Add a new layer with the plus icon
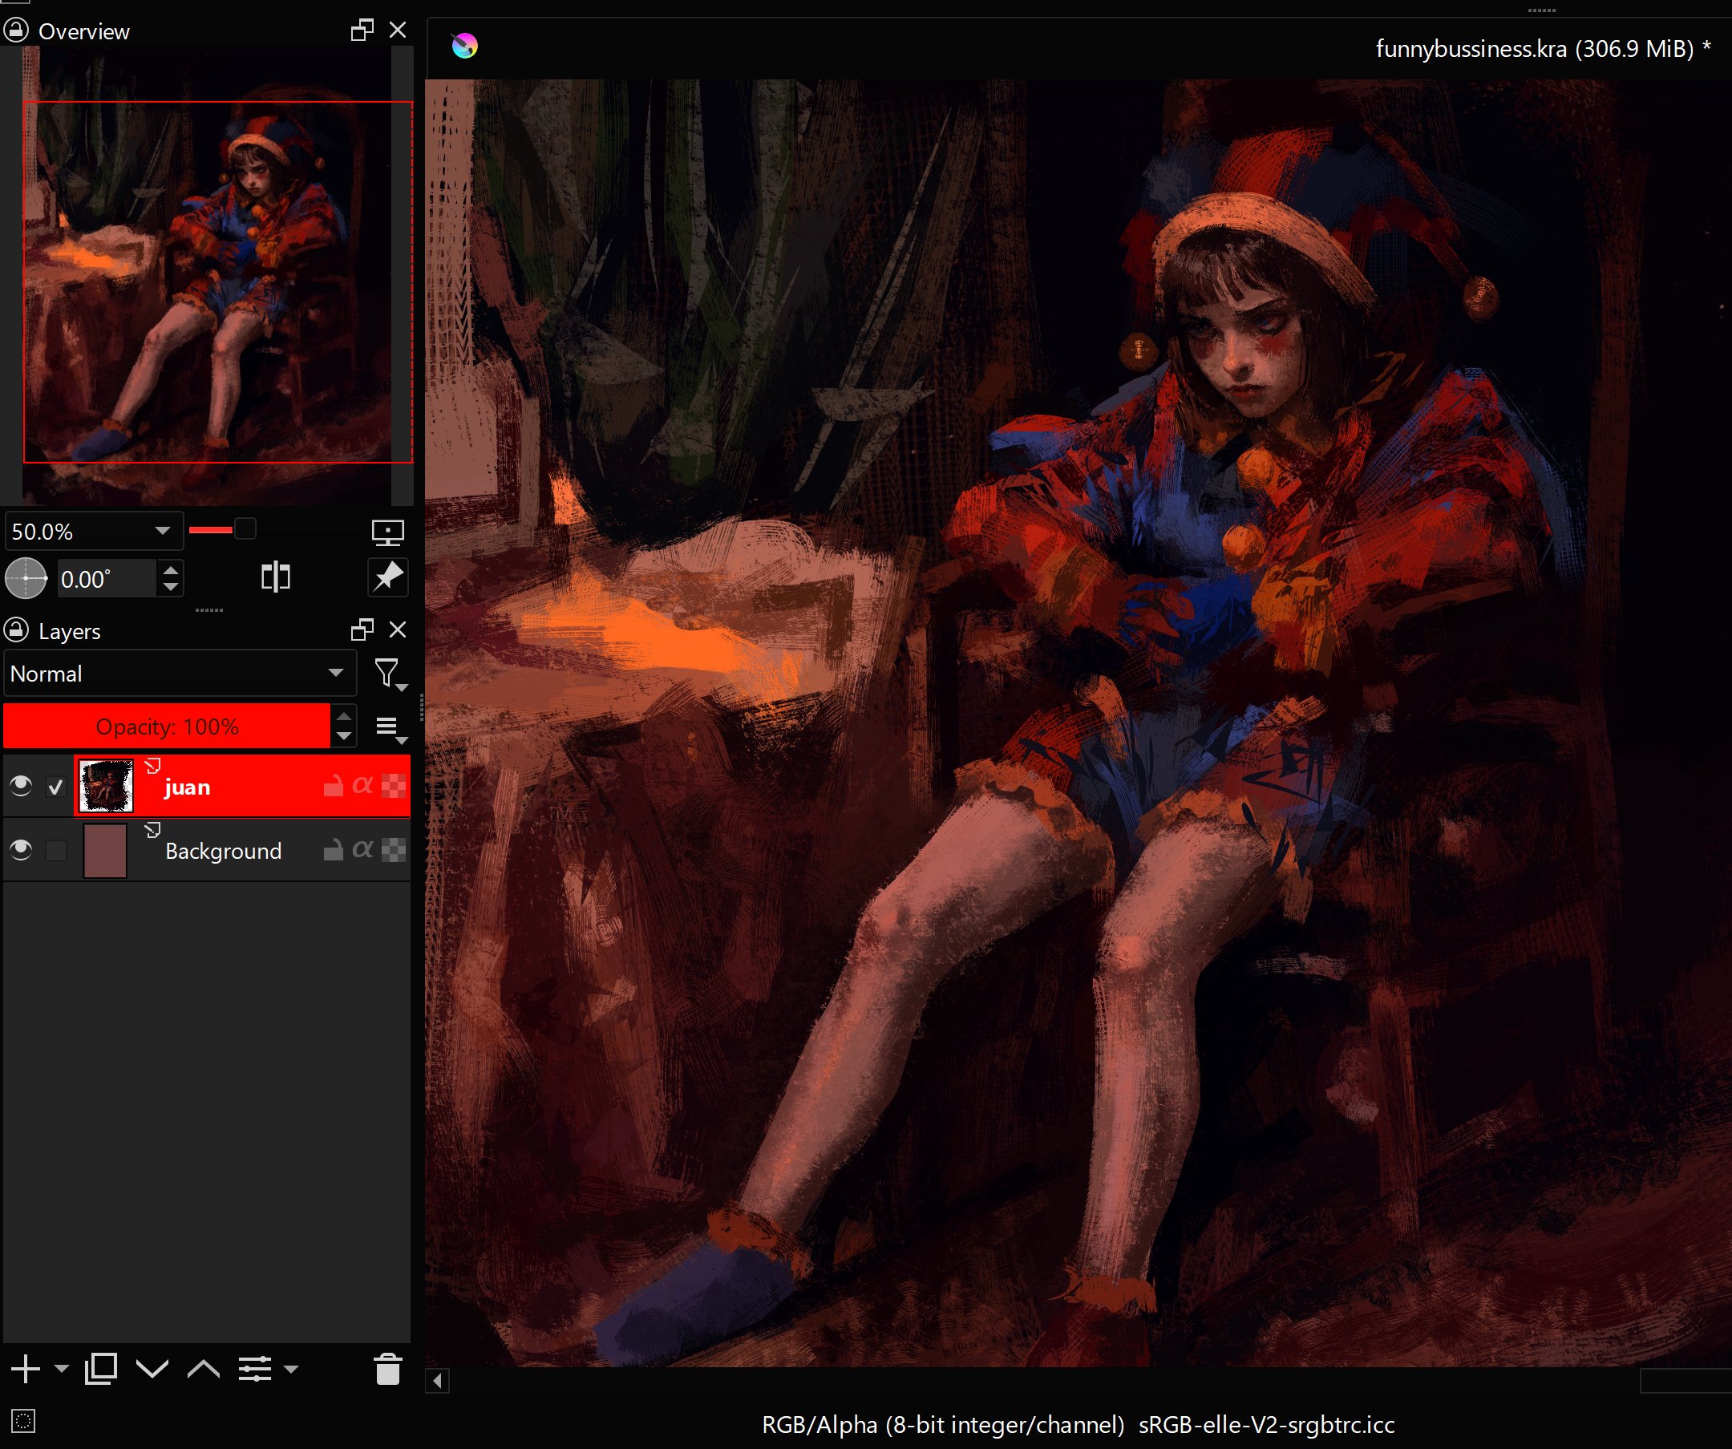 click(26, 1369)
